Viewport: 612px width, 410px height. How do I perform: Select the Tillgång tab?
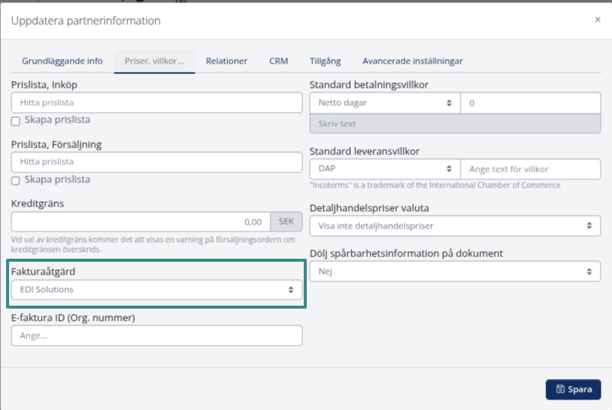(325, 61)
